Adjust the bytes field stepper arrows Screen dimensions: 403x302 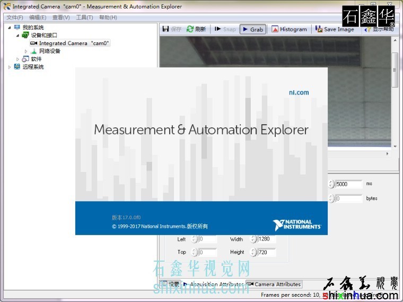click(x=331, y=199)
